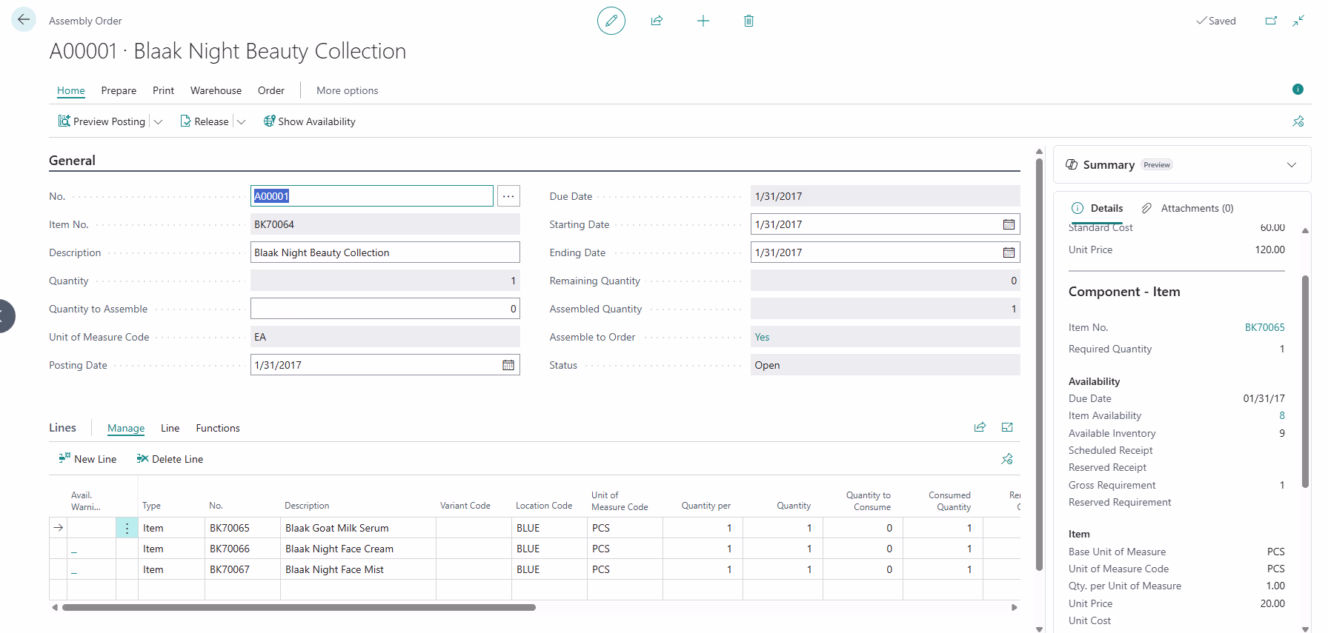This screenshot has width=1328, height=633.
Task: Collapse the Summary panel chevron
Action: click(1292, 164)
